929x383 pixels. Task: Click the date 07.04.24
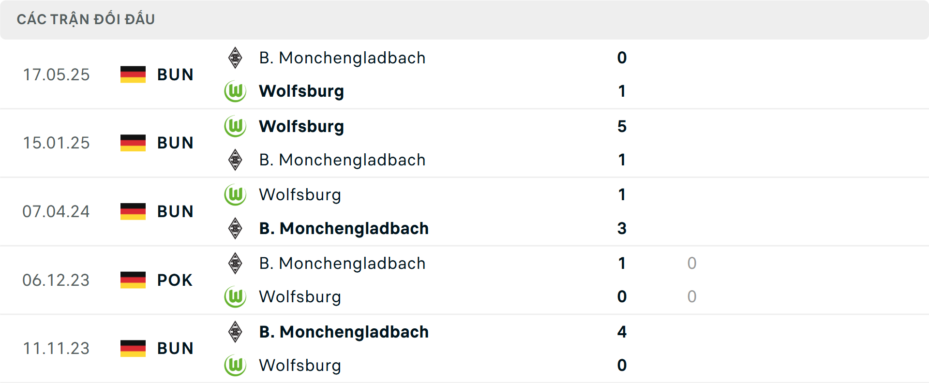(x=56, y=211)
